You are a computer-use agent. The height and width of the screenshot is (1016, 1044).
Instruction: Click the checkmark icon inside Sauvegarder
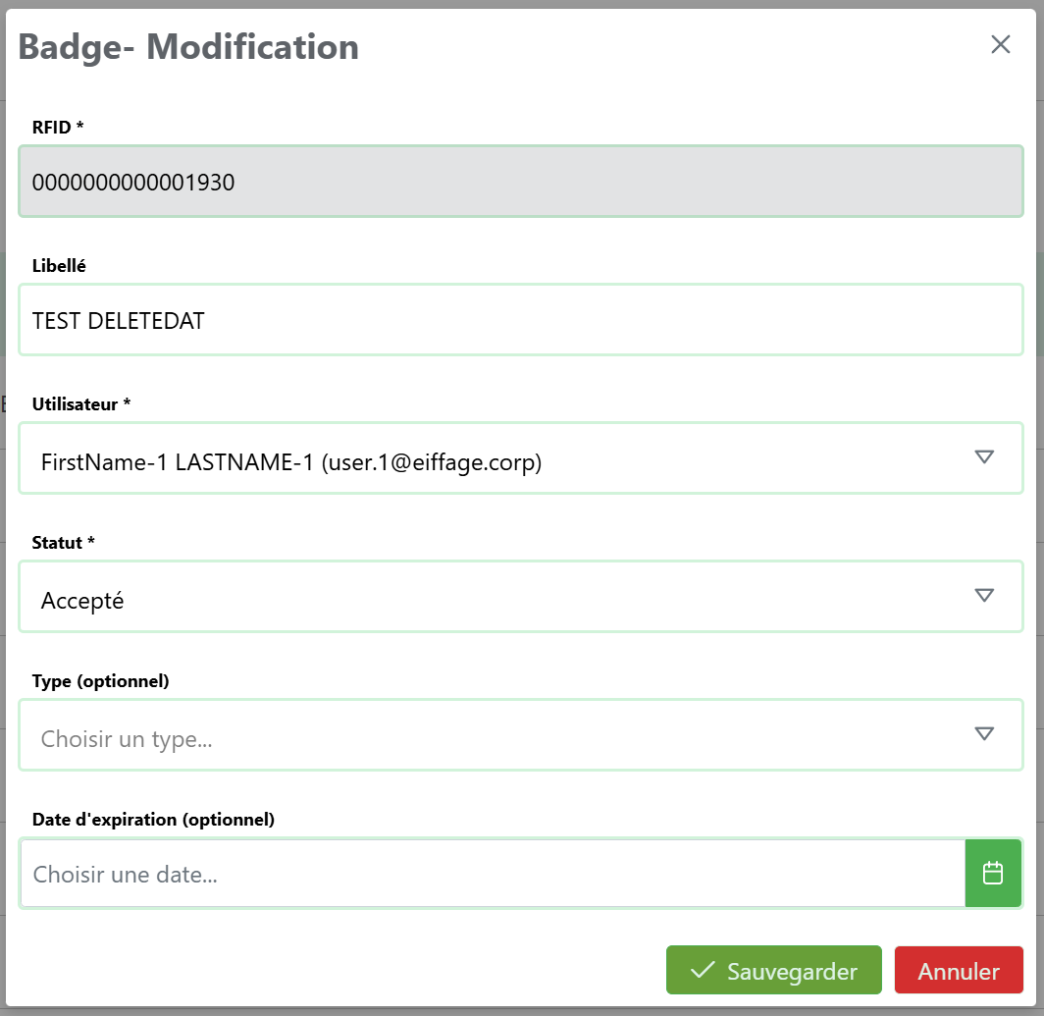point(702,970)
